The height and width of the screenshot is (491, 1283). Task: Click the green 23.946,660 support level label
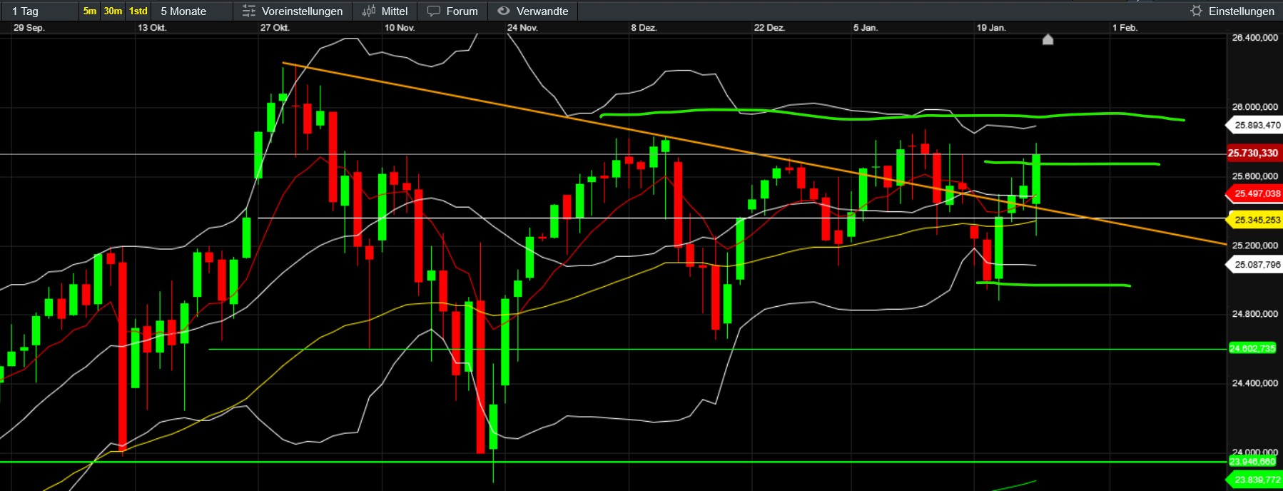(1252, 462)
